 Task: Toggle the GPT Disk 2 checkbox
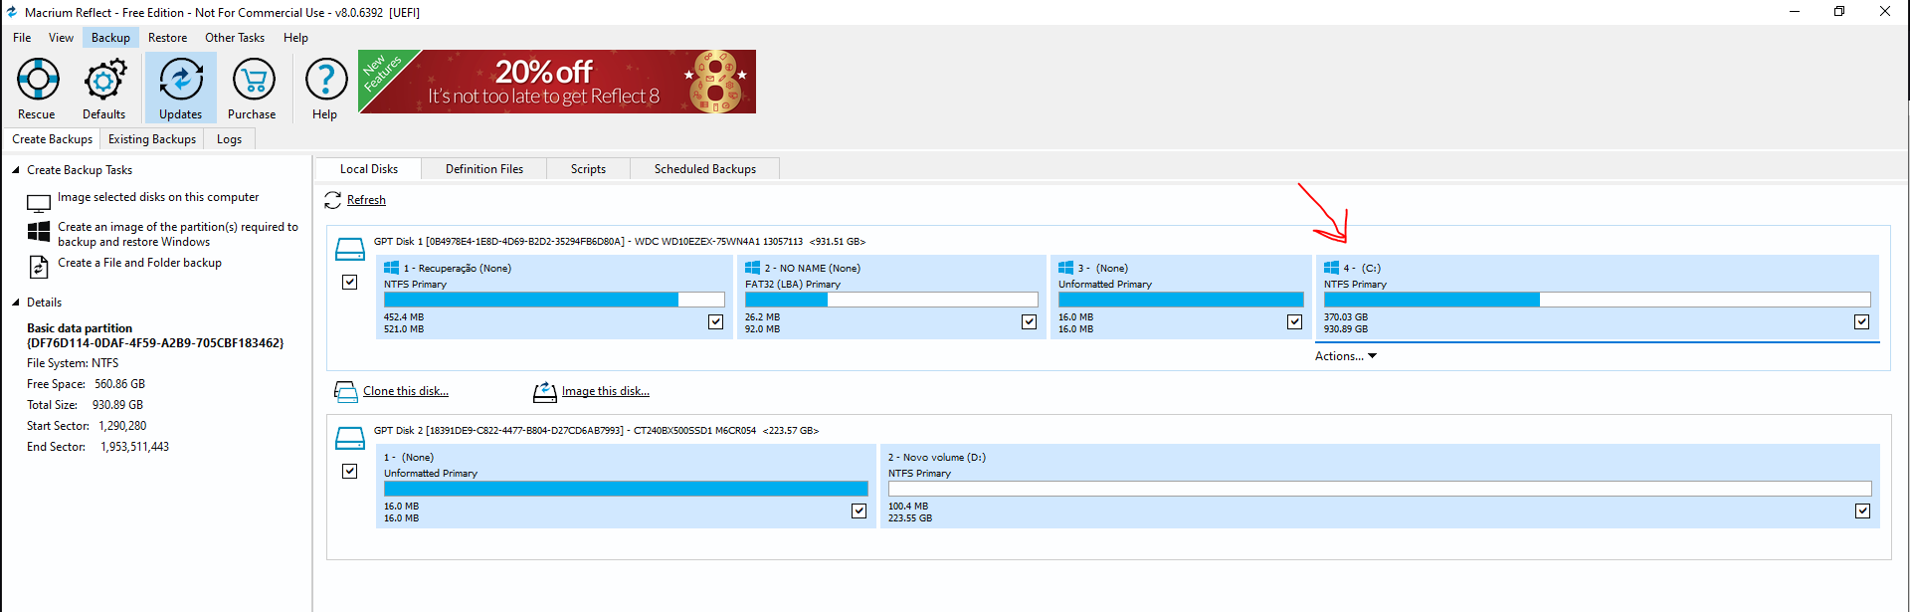click(350, 472)
